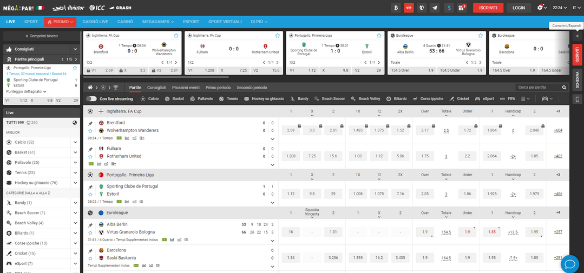The height and width of the screenshot is (273, 584).
Task: Click the Cerca per partita field
Action: pyautogui.click(x=539, y=88)
